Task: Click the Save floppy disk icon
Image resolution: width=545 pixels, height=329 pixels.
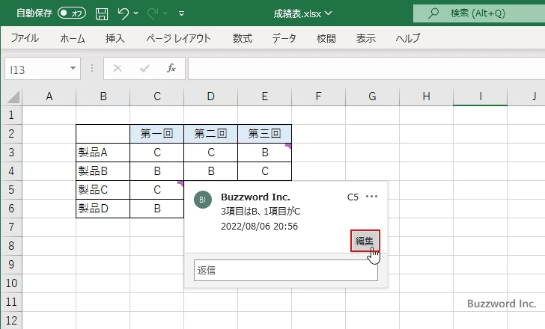Action: pos(102,13)
